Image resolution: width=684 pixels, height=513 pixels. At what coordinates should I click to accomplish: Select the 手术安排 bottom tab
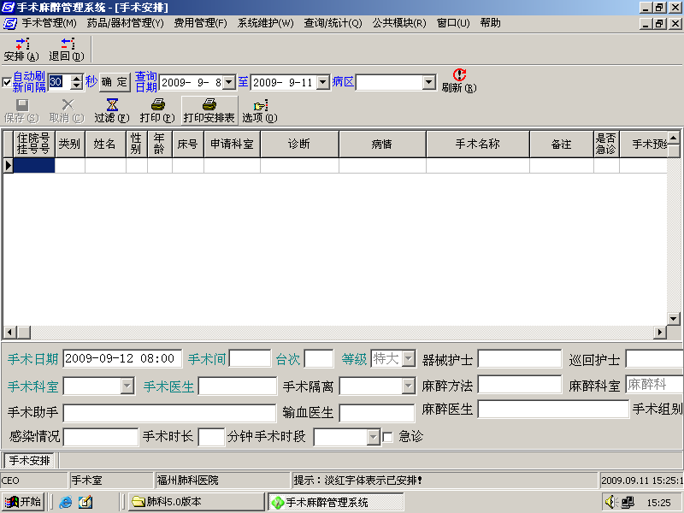tap(30, 460)
